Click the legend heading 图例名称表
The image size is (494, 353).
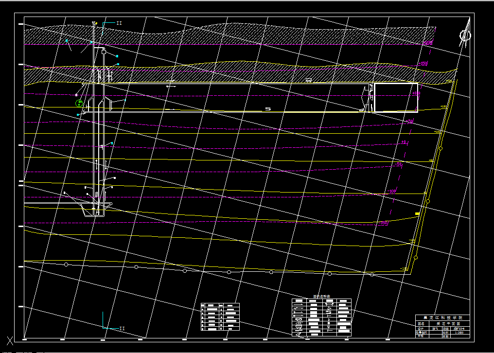pyautogui.click(x=321, y=297)
